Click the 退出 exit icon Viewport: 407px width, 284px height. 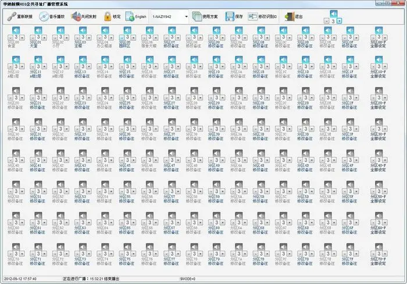pyautogui.click(x=289, y=17)
